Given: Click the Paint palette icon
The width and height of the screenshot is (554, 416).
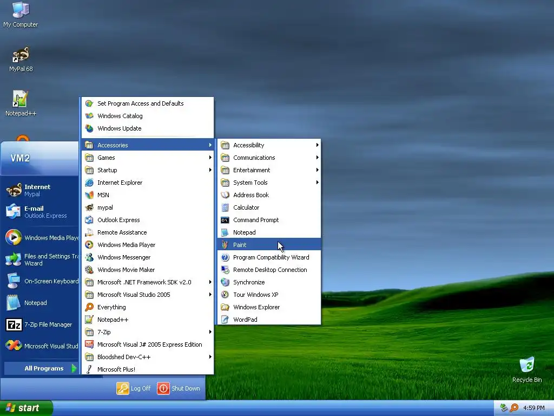Looking at the screenshot, I should point(225,245).
